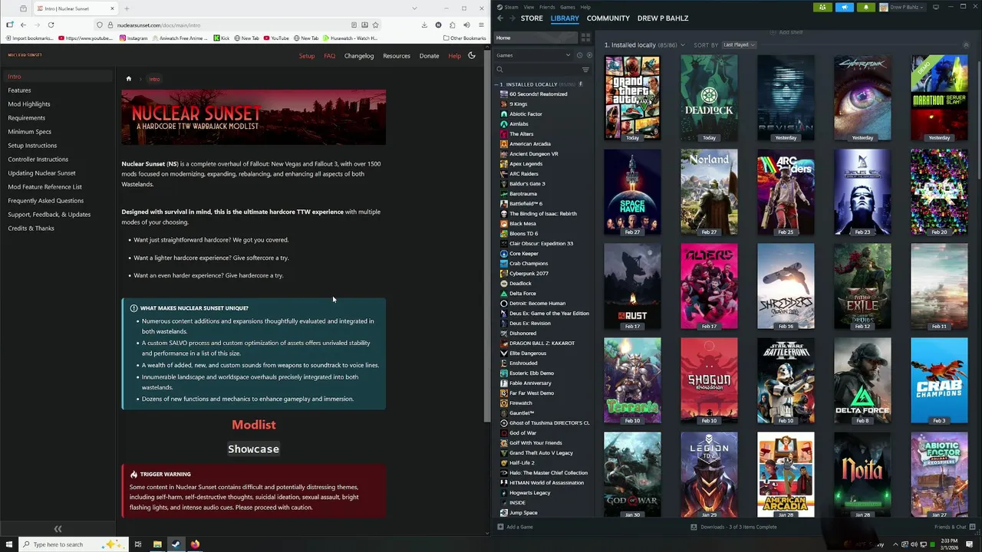982x552 pixels.
Task: Open advanced filter icon beside library search
Action: pos(585,70)
